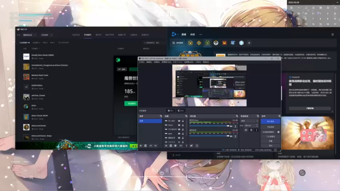The image size is (340, 191).
Task: Move scene up in OBS
Action: (151, 146)
